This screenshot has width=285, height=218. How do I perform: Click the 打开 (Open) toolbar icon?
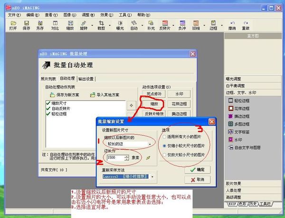(x=13, y=25)
